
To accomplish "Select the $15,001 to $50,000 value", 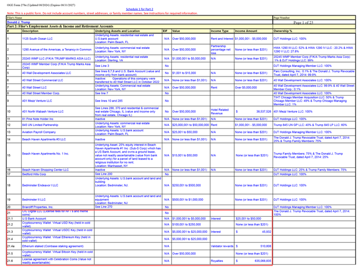I will pyautogui.click(x=185, y=156).
